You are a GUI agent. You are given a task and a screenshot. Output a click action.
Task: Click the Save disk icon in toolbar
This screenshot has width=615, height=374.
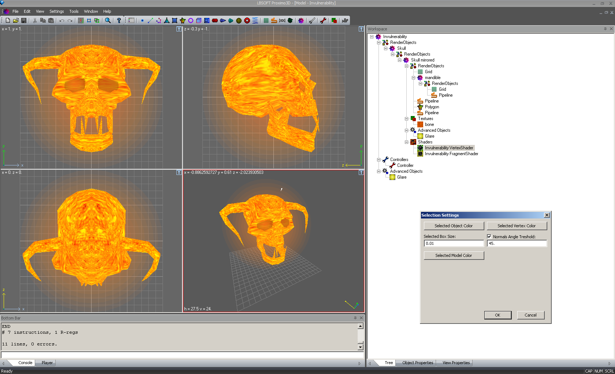tap(24, 20)
